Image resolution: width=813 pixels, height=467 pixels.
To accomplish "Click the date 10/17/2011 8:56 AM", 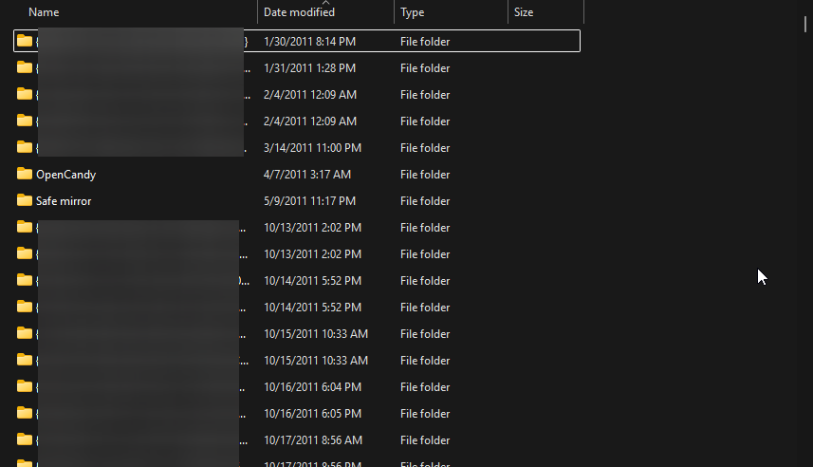I will (313, 440).
